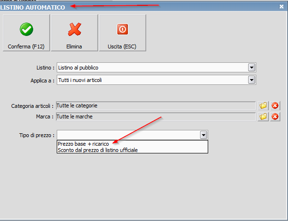Screen dimensions: 288x221
Task: Expand the Applica a dropdown arrow
Action: click(x=251, y=80)
